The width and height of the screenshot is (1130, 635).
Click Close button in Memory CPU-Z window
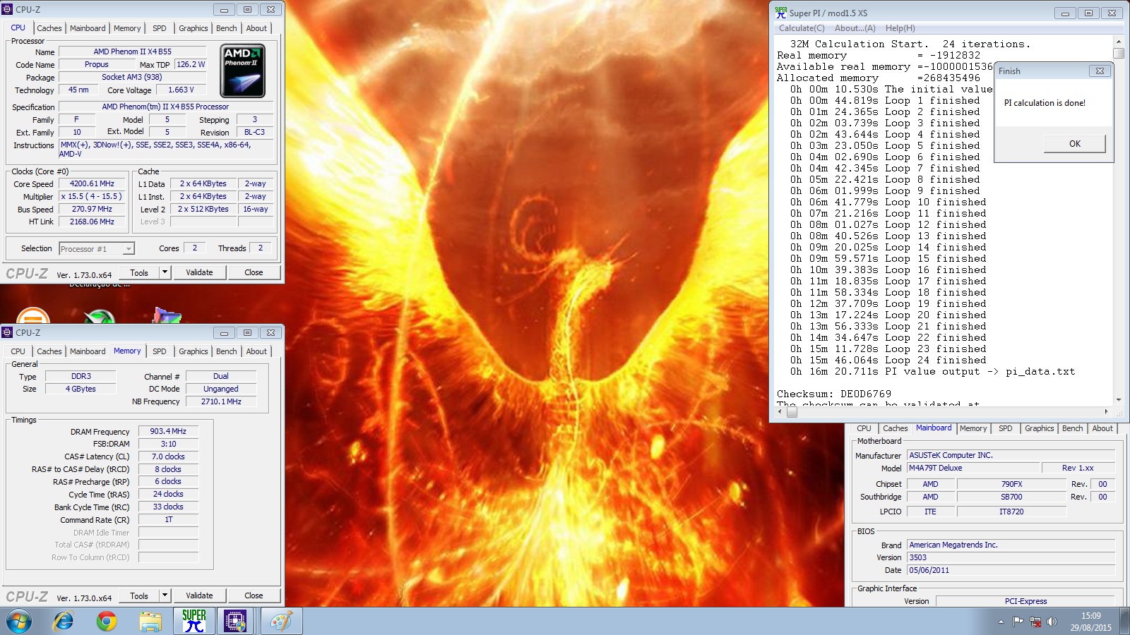point(254,595)
